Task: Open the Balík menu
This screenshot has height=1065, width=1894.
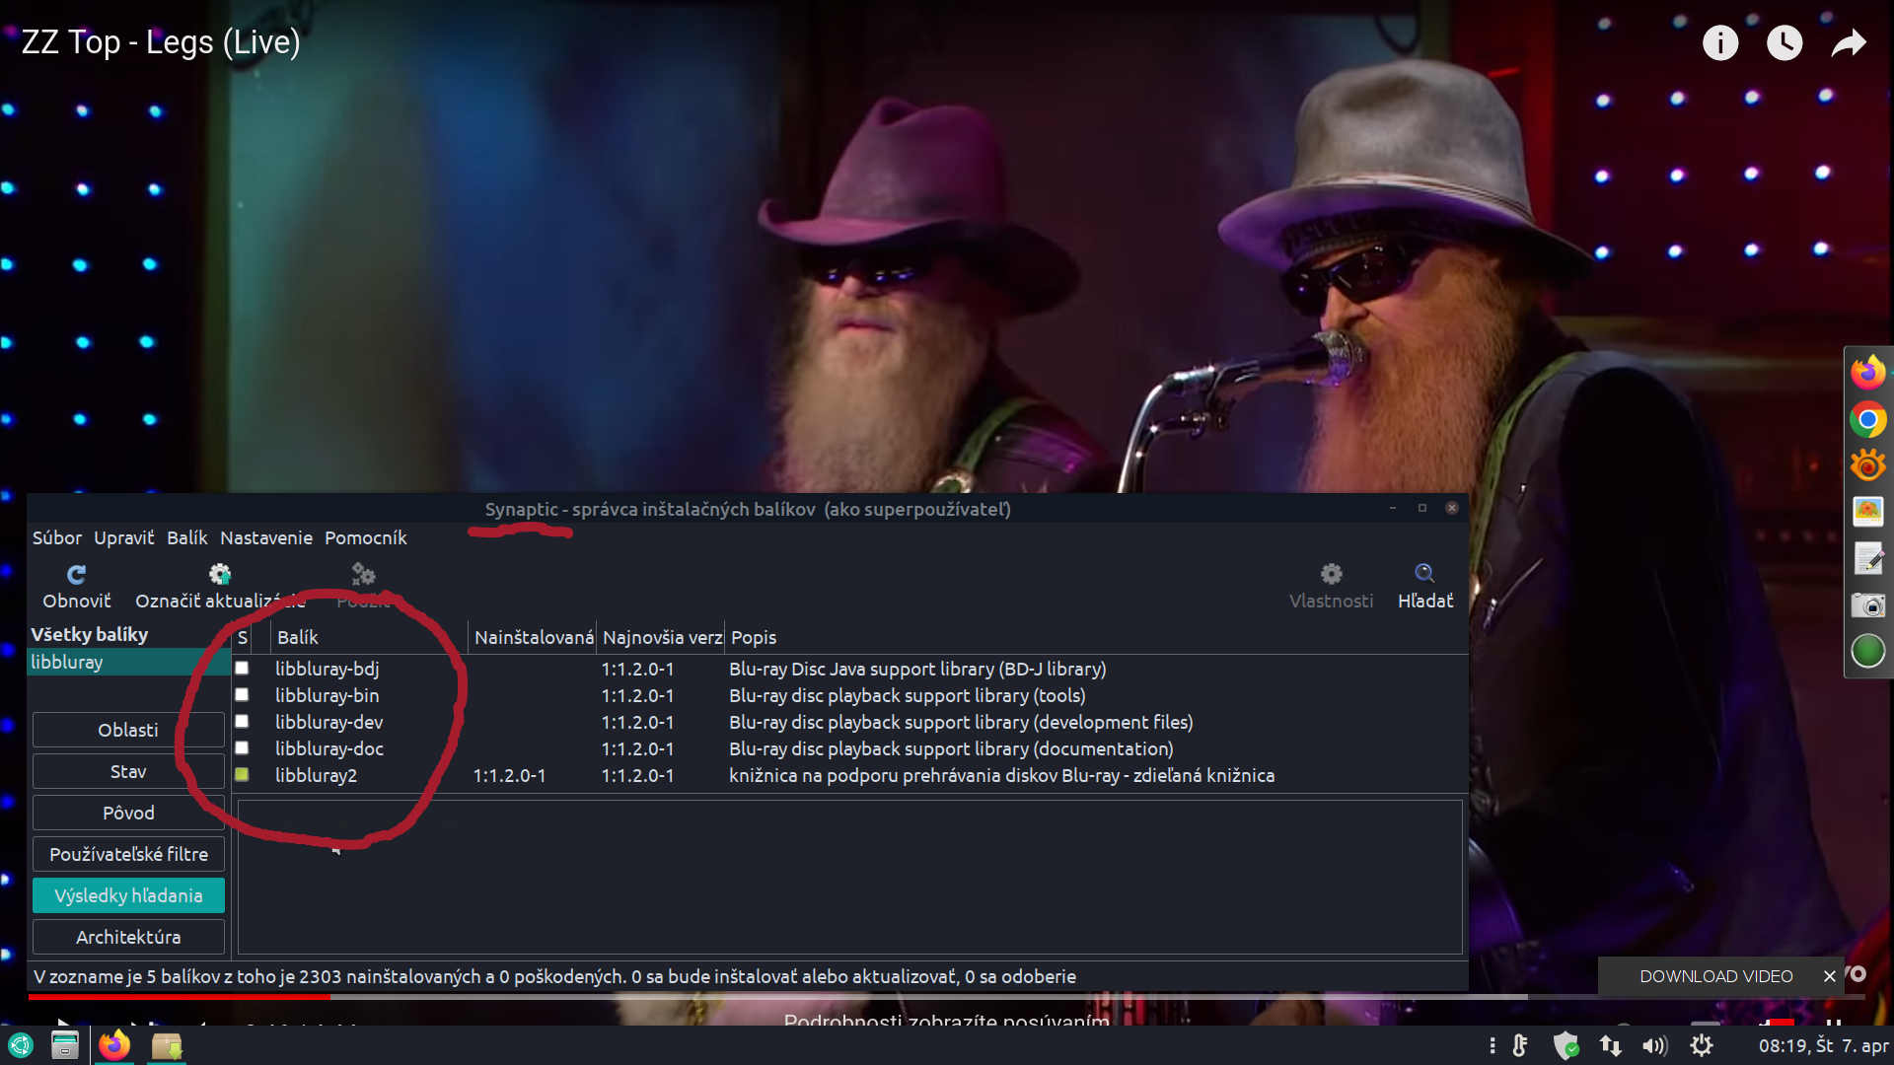Action: coord(186,537)
